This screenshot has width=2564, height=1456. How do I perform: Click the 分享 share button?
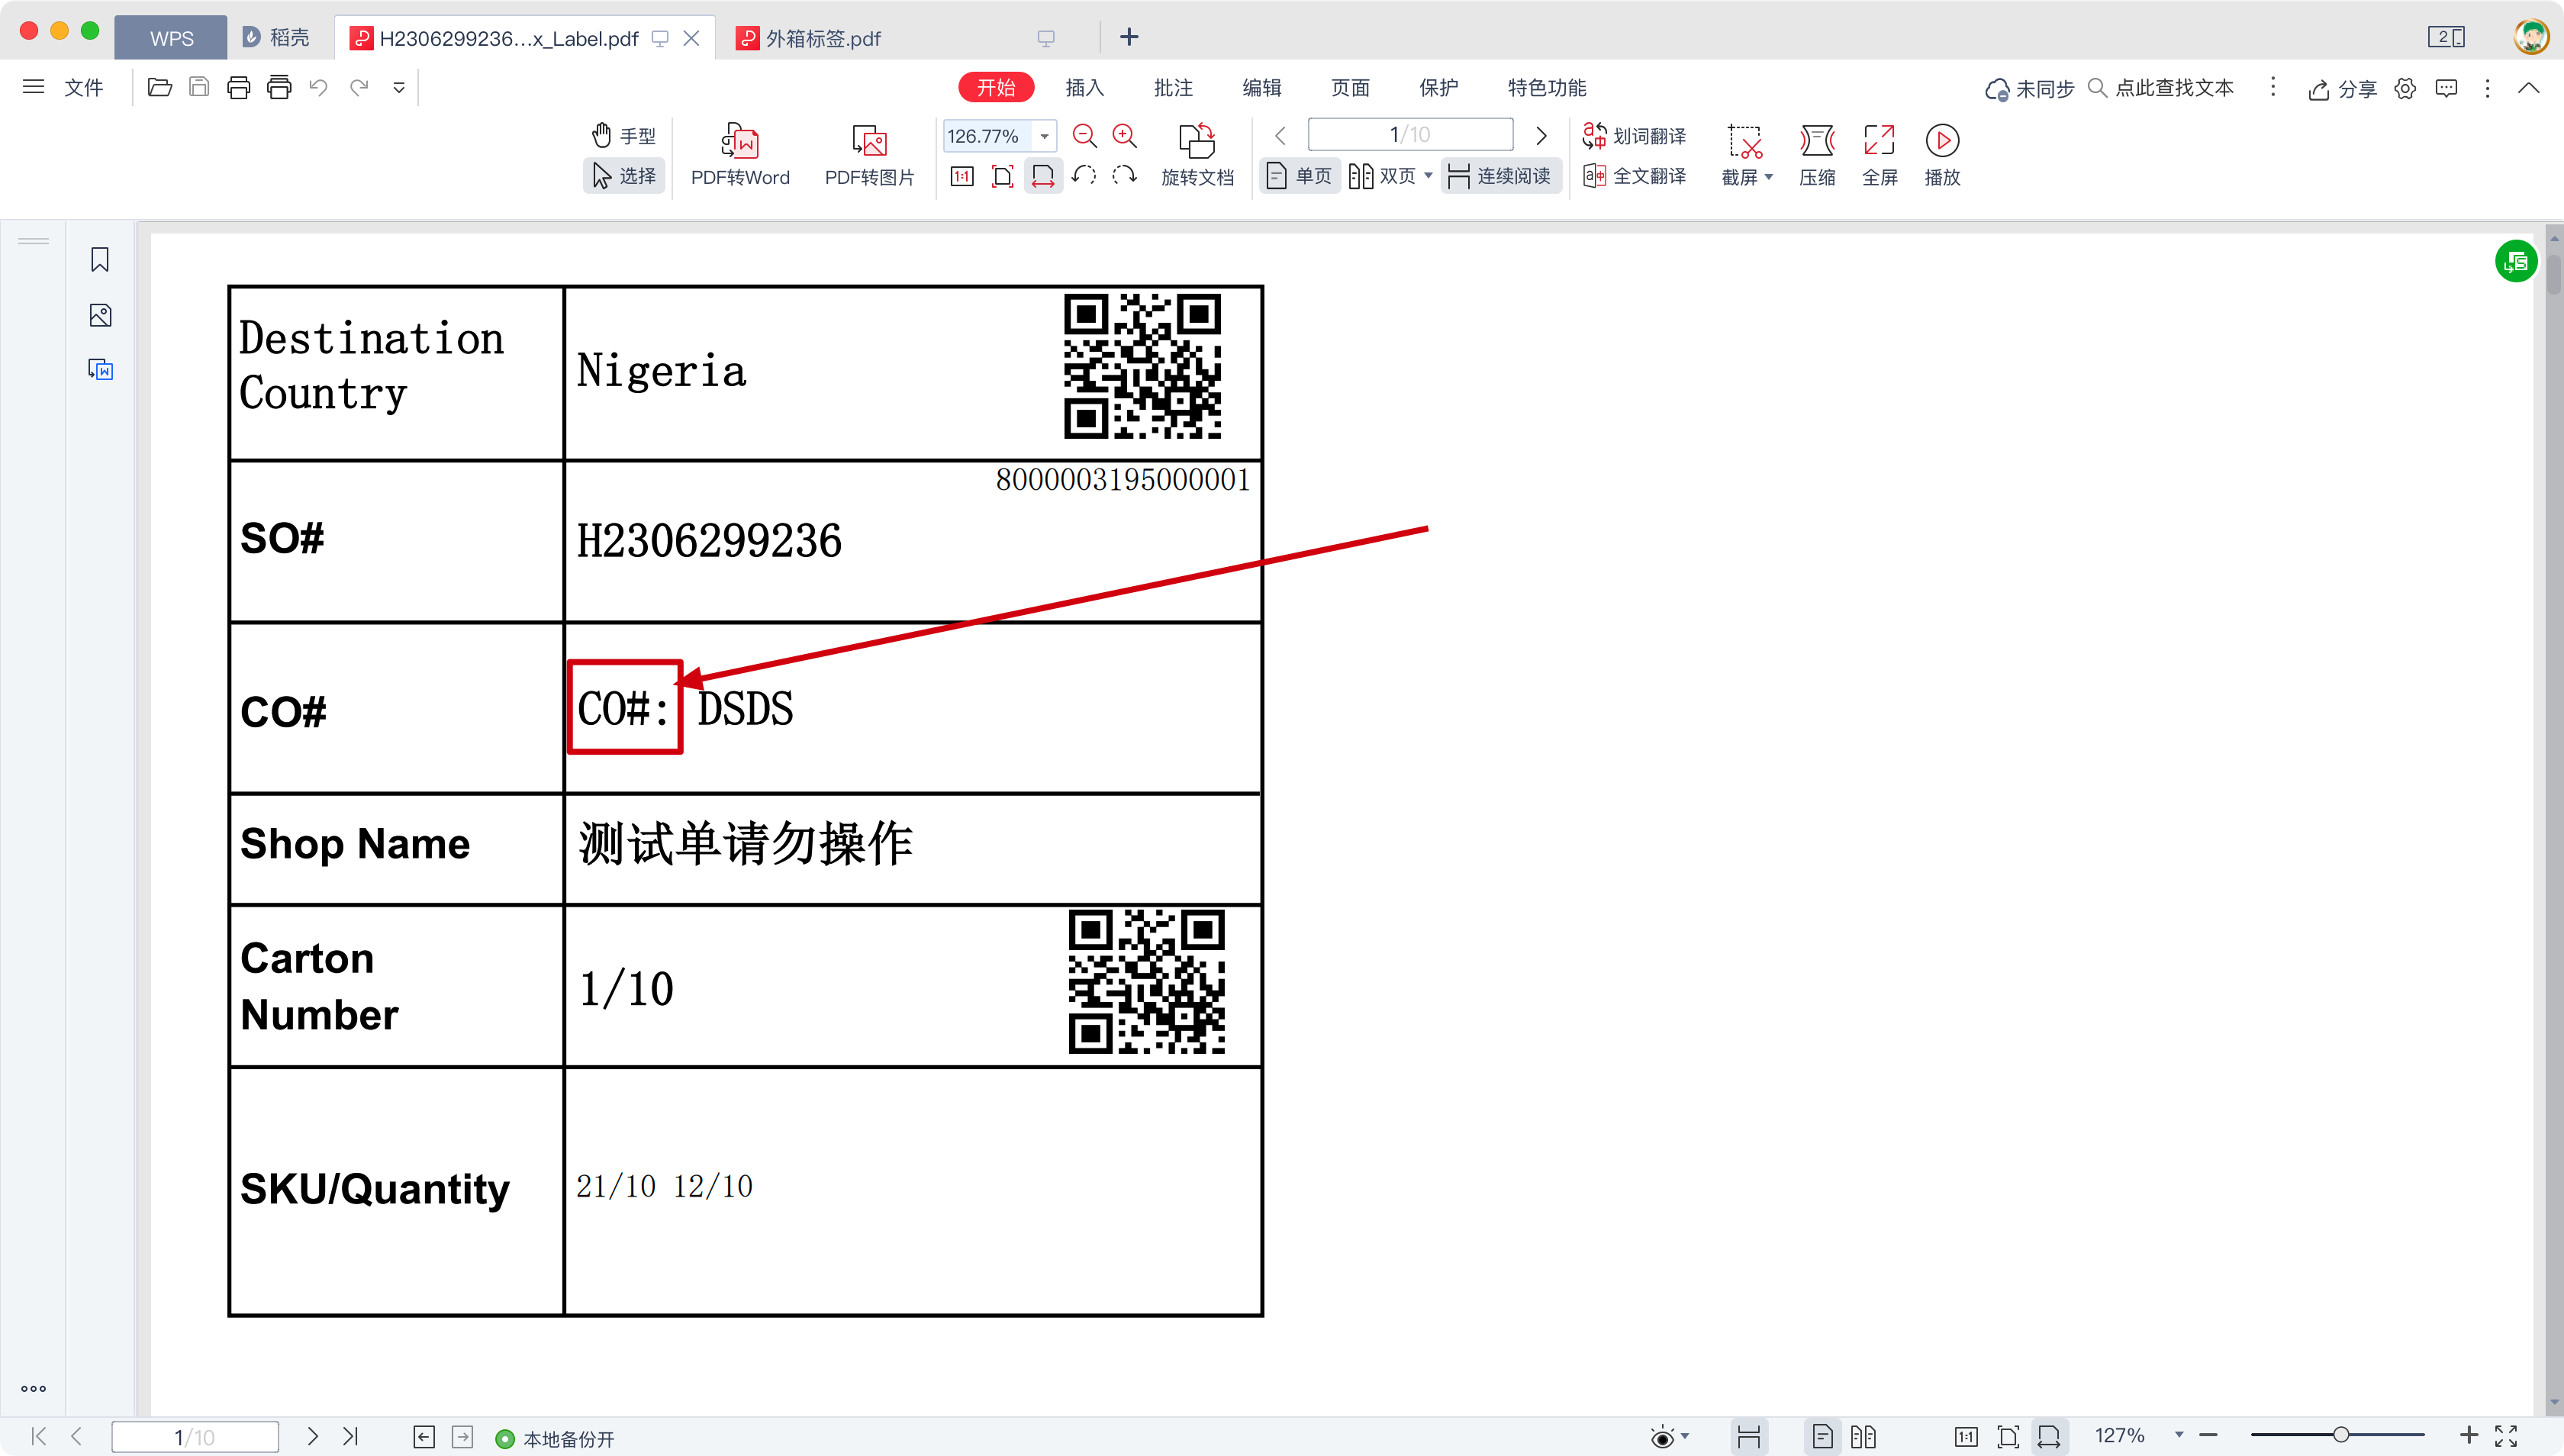click(2342, 89)
